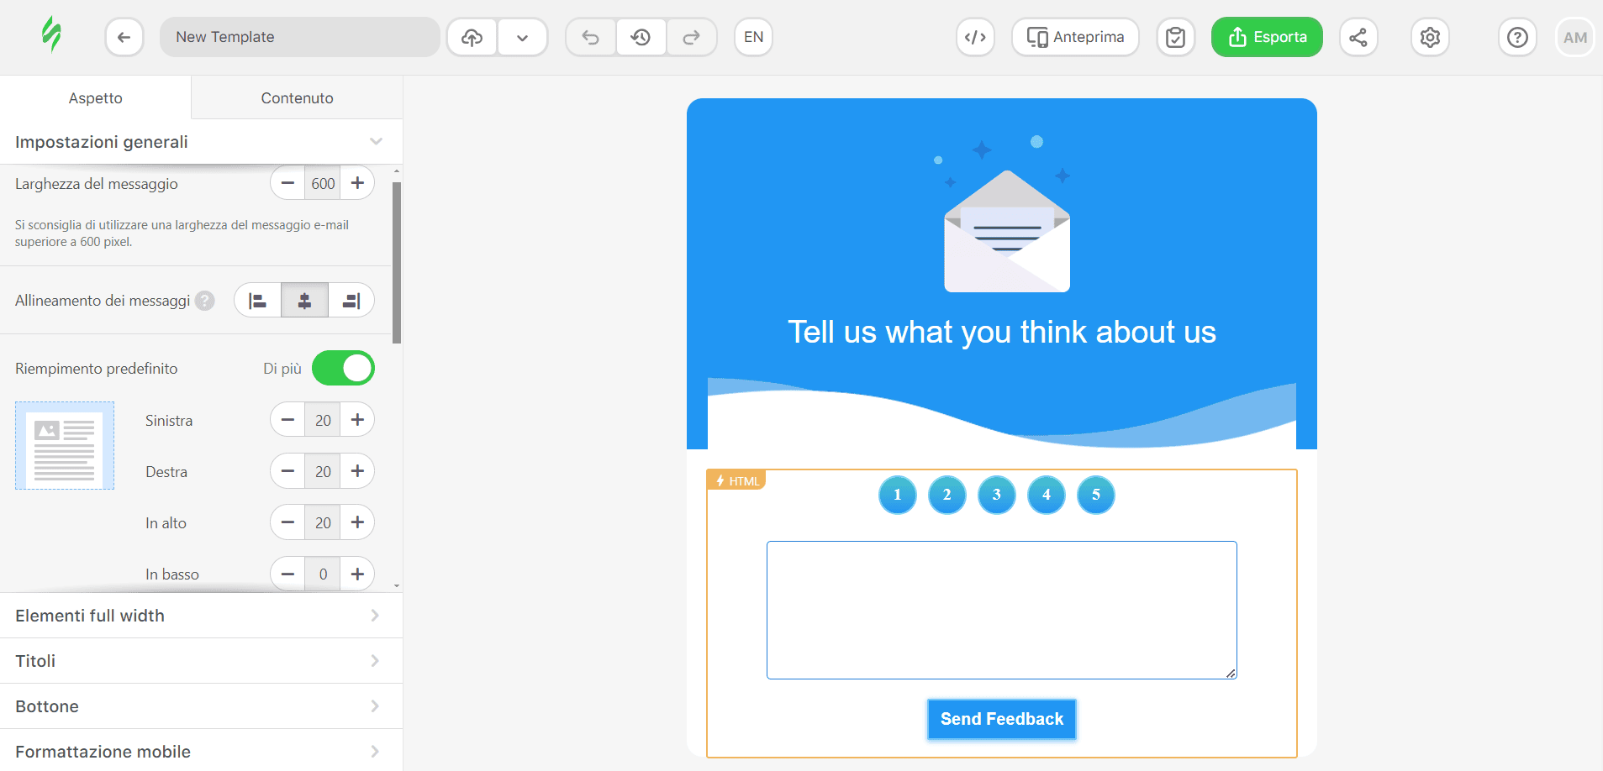This screenshot has width=1603, height=771.
Task: Open the settings gear icon
Action: coord(1429,37)
